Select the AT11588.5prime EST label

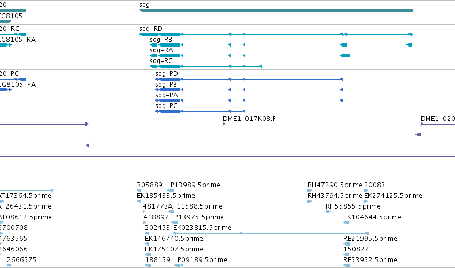[195, 206]
